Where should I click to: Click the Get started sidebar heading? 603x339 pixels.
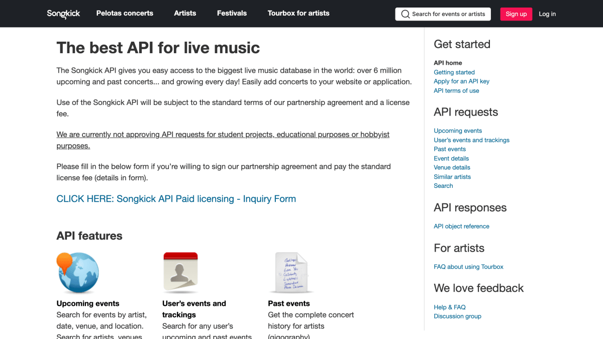tap(462, 44)
